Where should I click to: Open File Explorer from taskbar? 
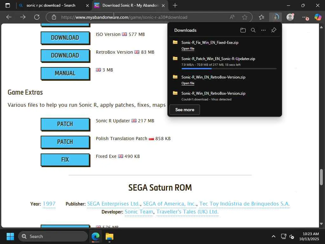109,236
